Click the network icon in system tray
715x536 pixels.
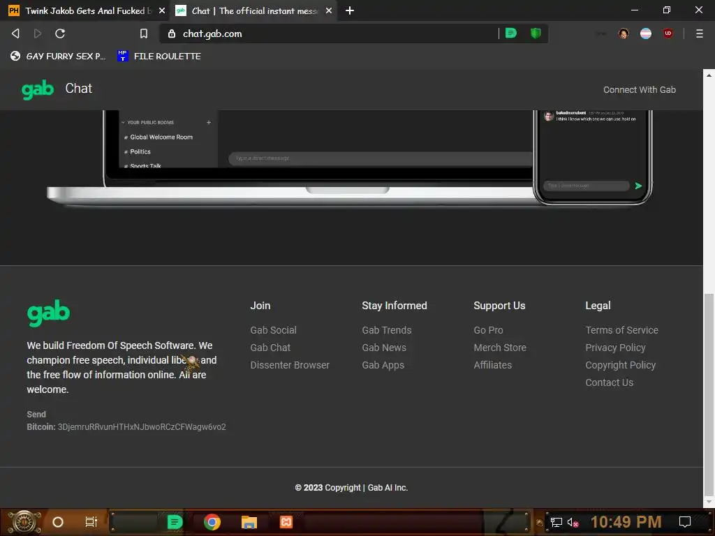pos(556,522)
